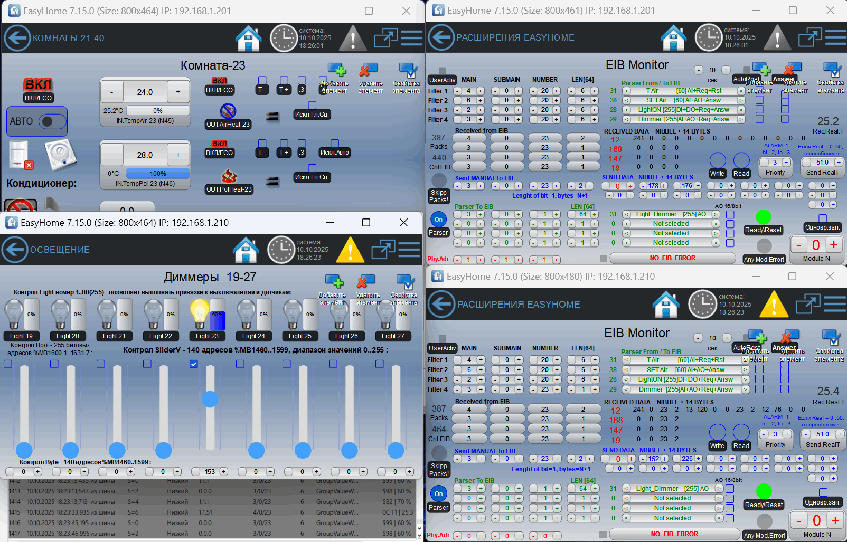847x542 pixels.
Task: Toggle the АВТО switch in Комната-23
Action: (x=52, y=121)
